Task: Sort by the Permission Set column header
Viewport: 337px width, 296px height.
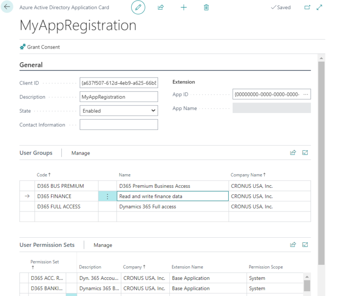Action: 44,264
